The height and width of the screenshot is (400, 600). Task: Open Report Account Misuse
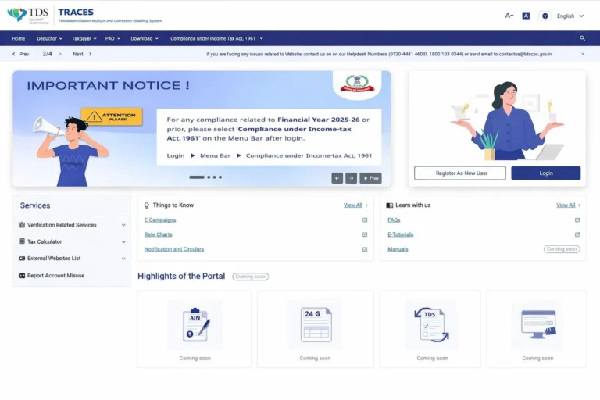tap(55, 276)
